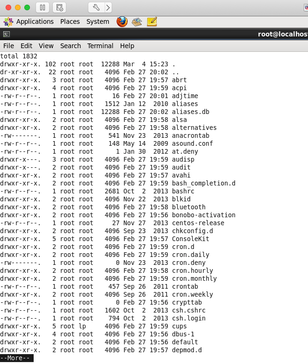Click the 'bonobo-activation' directory name
Image resolution: width=308 pixels, height=363 pixels.
(x=204, y=215)
